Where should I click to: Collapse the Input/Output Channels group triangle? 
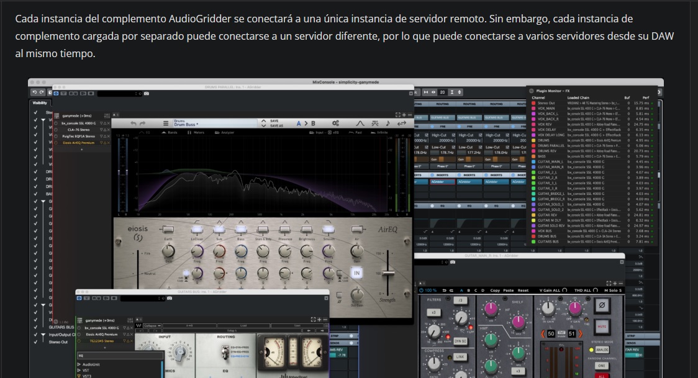click(x=43, y=335)
